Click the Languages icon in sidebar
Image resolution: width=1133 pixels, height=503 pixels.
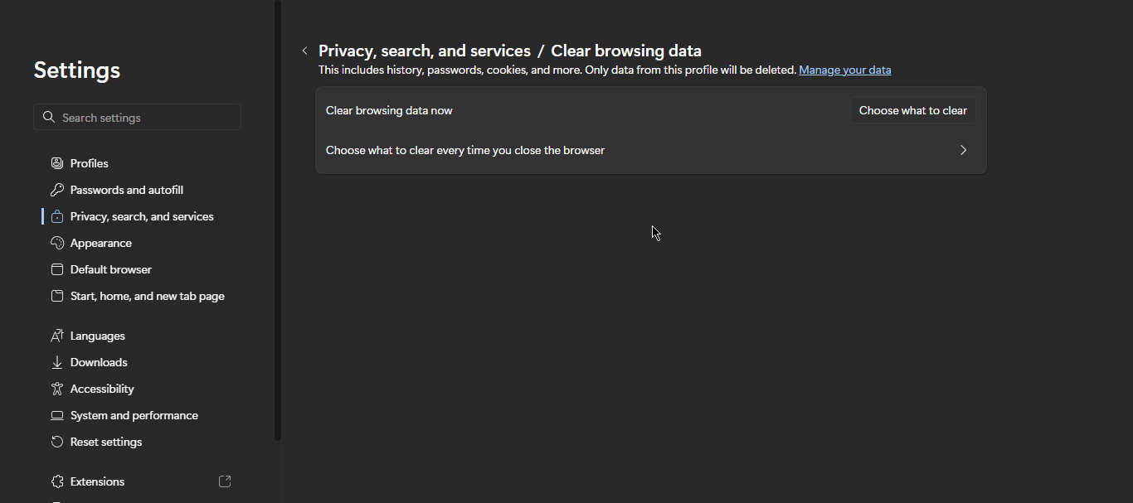coord(57,336)
